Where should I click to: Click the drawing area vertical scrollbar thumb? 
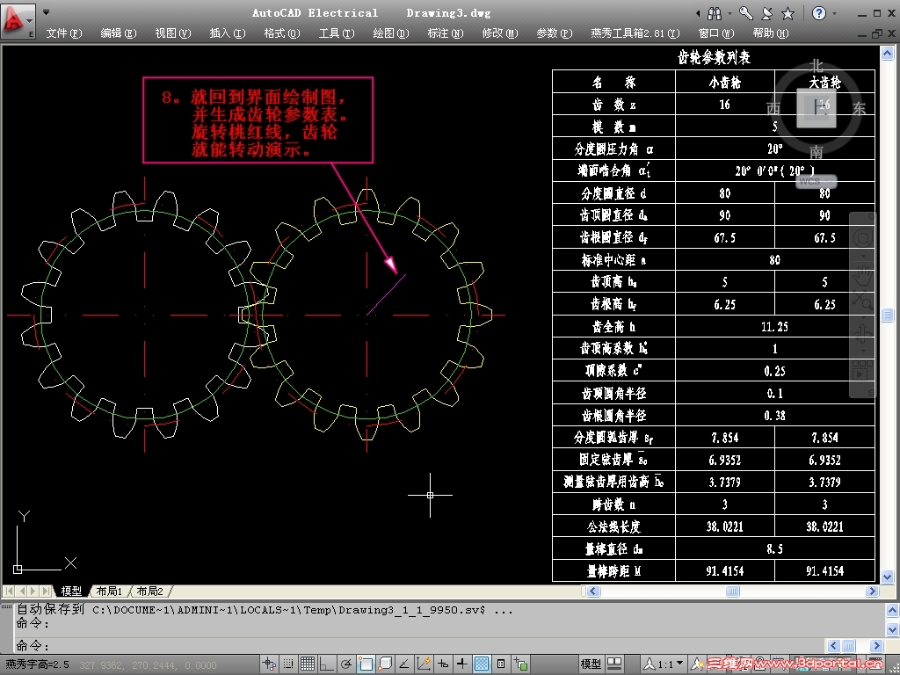tap(888, 316)
